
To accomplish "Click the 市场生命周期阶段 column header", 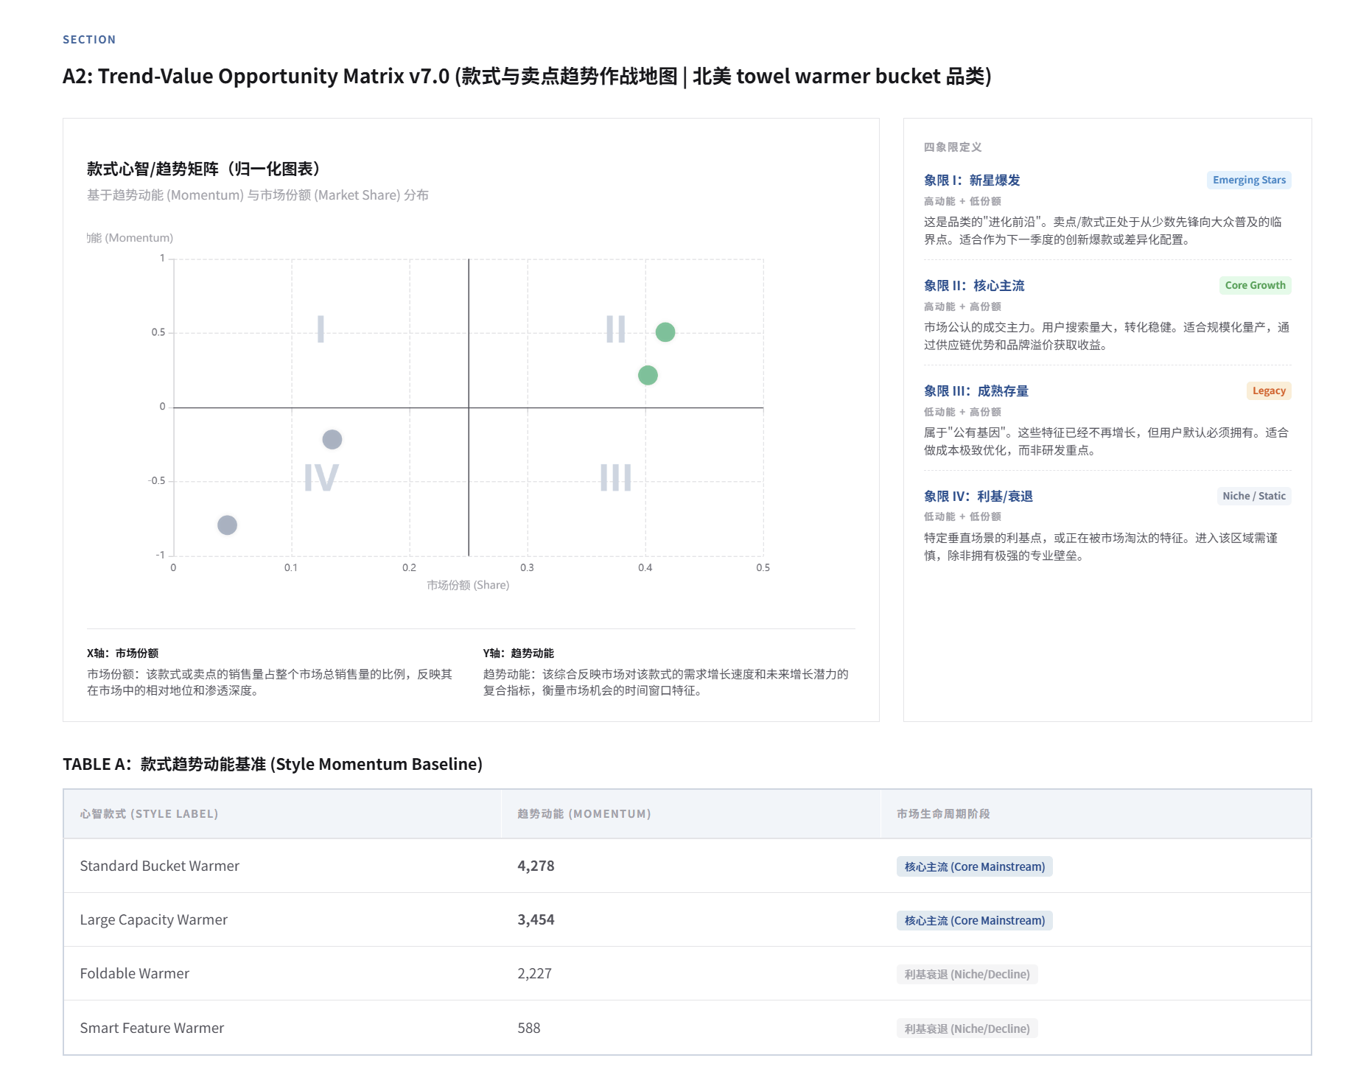I will tap(942, 814).
